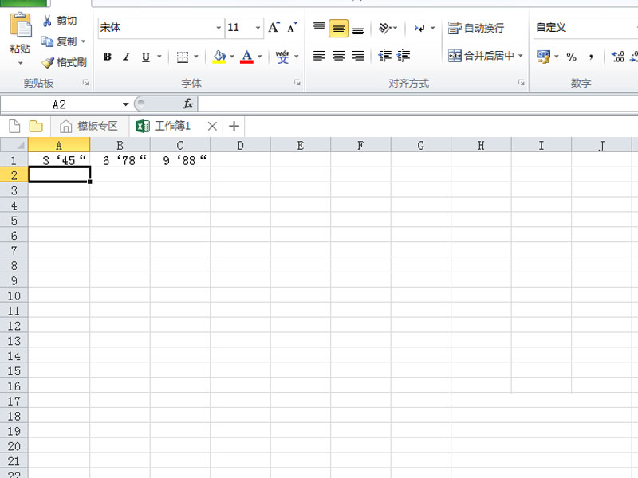Click the 自动换行 wrap text button
Image resolution: width=638 pixels, height=478 pixels.
pyautogui.click(x=476, y=28)
